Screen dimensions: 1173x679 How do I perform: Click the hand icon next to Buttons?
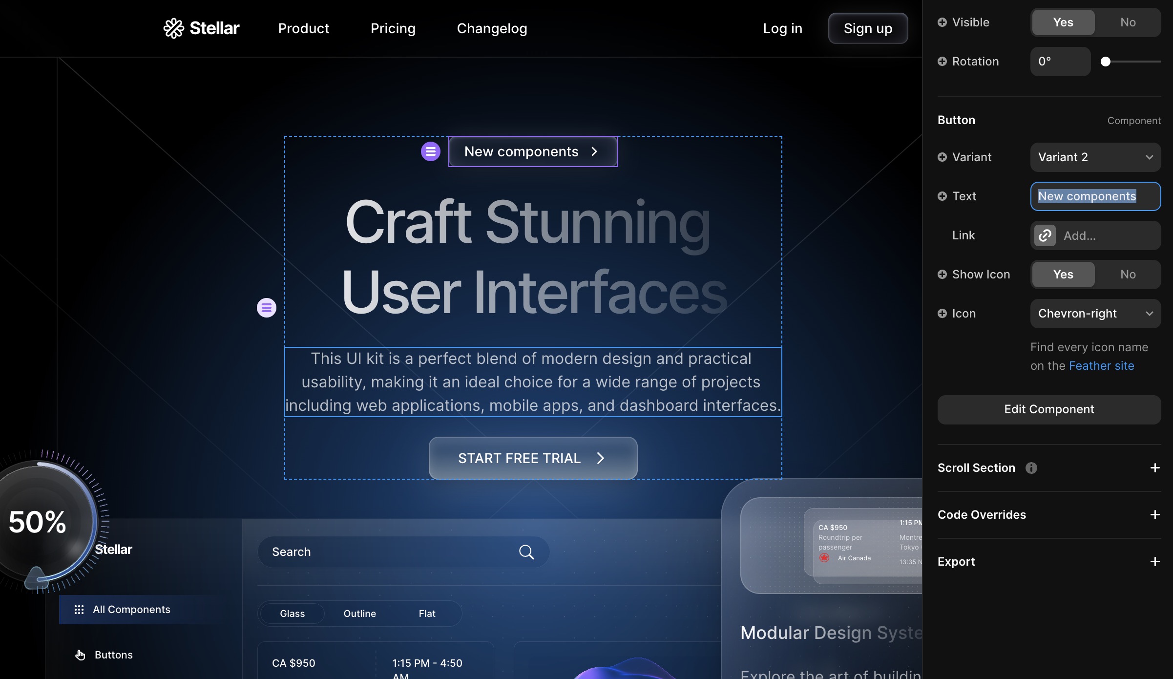(x=80, y=655)
